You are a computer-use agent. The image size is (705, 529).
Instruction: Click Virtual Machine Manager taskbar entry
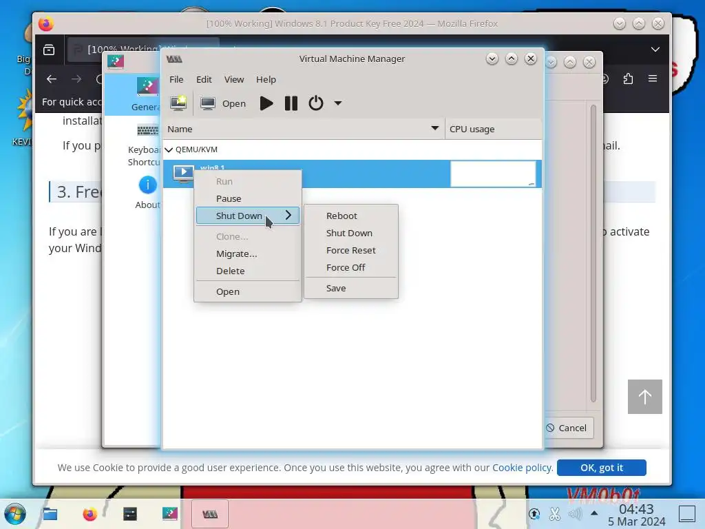(x=210, y=514)
